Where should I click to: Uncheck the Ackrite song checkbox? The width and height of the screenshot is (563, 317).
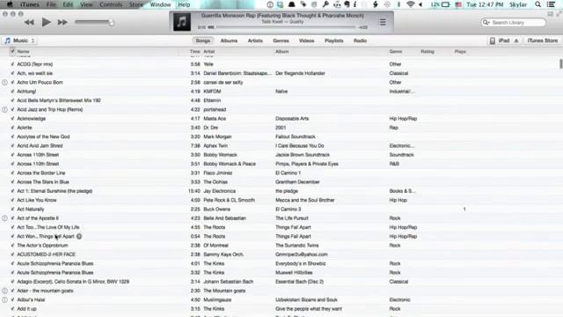pos(12,128)
